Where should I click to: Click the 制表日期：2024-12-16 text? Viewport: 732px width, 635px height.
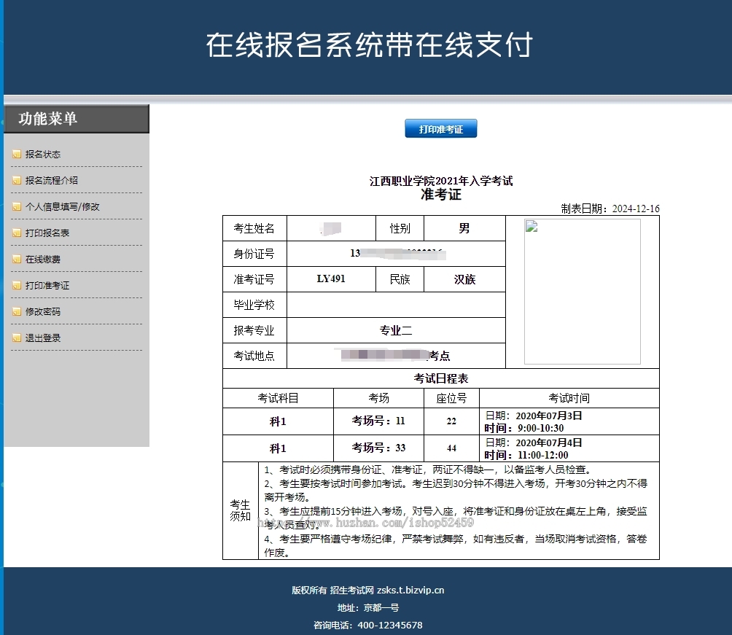[x=610, y=209]
